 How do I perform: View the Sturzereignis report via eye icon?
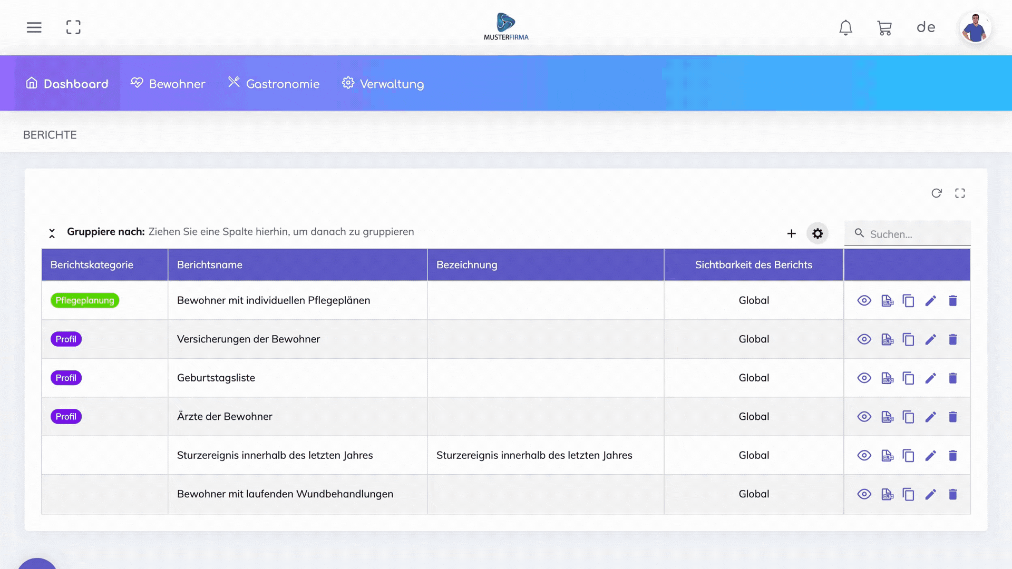pyautogui.click(x=864, y=455)
